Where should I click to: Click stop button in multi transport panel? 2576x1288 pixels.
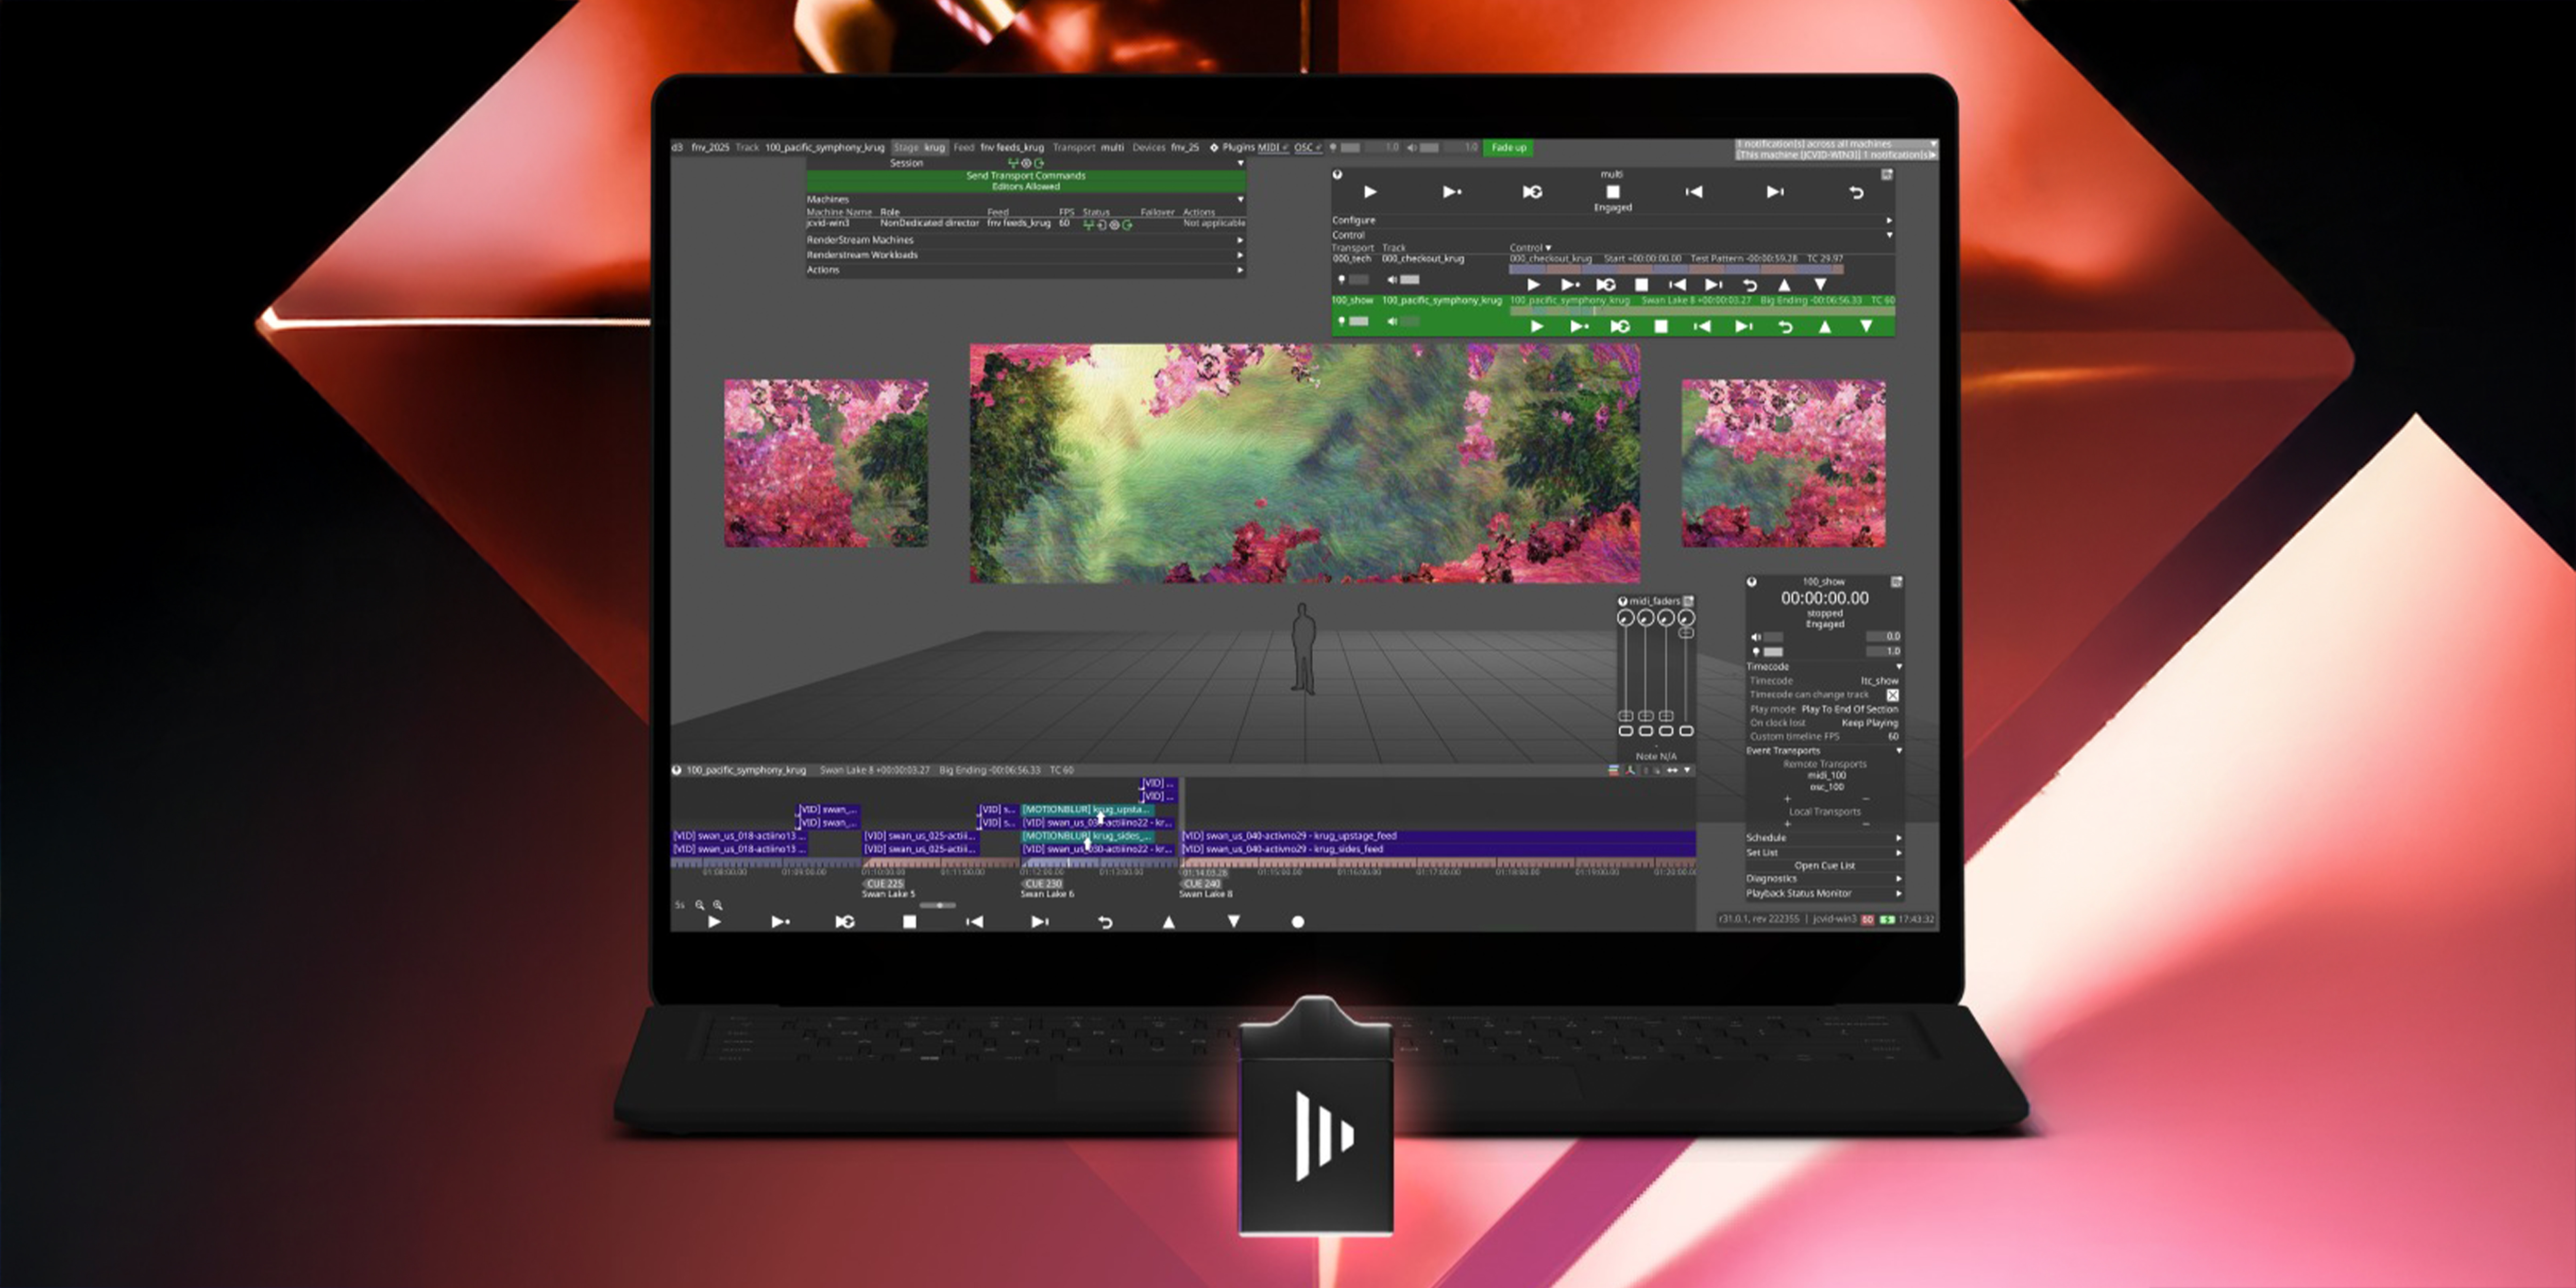click(x=1612, y=192)
